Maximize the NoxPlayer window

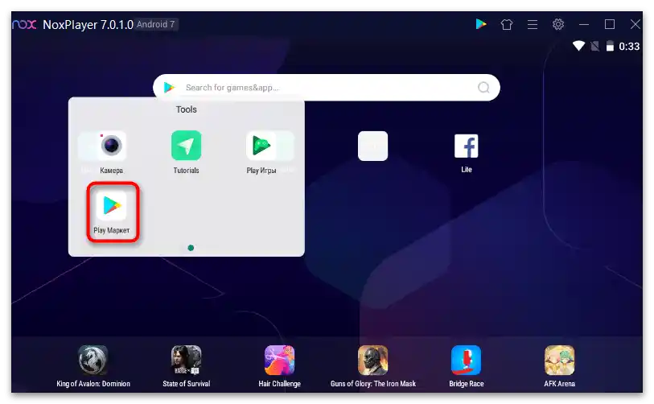(610, 24)
